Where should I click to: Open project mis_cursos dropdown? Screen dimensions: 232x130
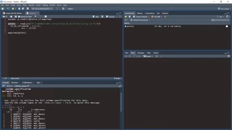[224, 9]
